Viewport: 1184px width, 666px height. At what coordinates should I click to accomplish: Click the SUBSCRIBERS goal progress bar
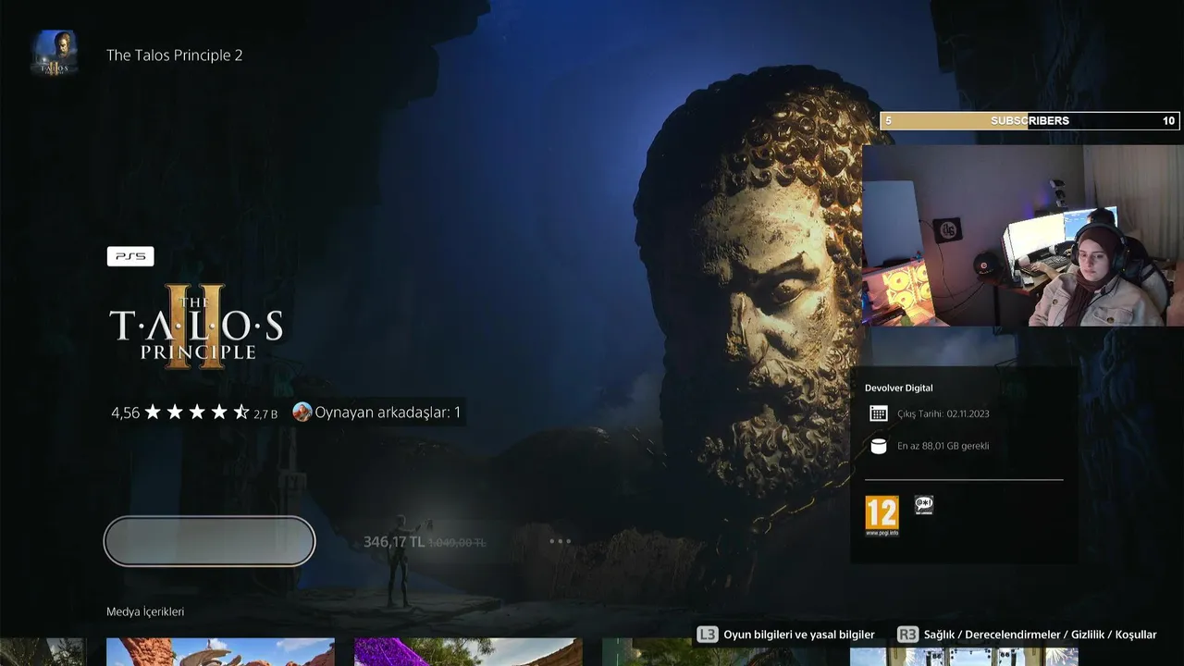pos(1030,120)
